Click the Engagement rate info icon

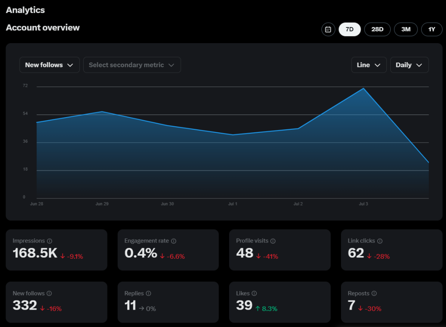click(174, 241)
